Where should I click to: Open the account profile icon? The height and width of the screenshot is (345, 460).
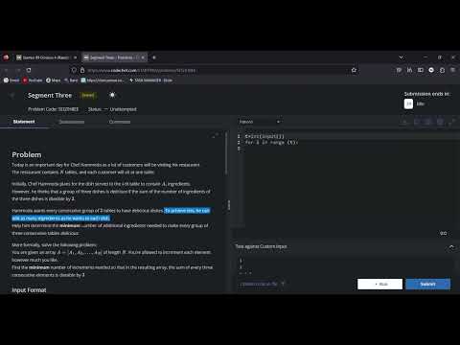(431, 70)
